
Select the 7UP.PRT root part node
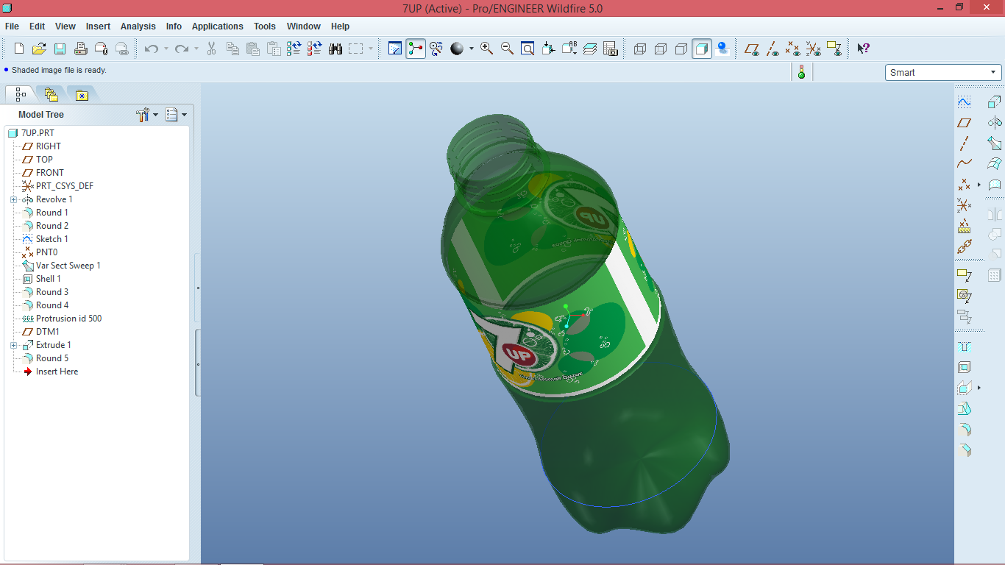(38, 133)
